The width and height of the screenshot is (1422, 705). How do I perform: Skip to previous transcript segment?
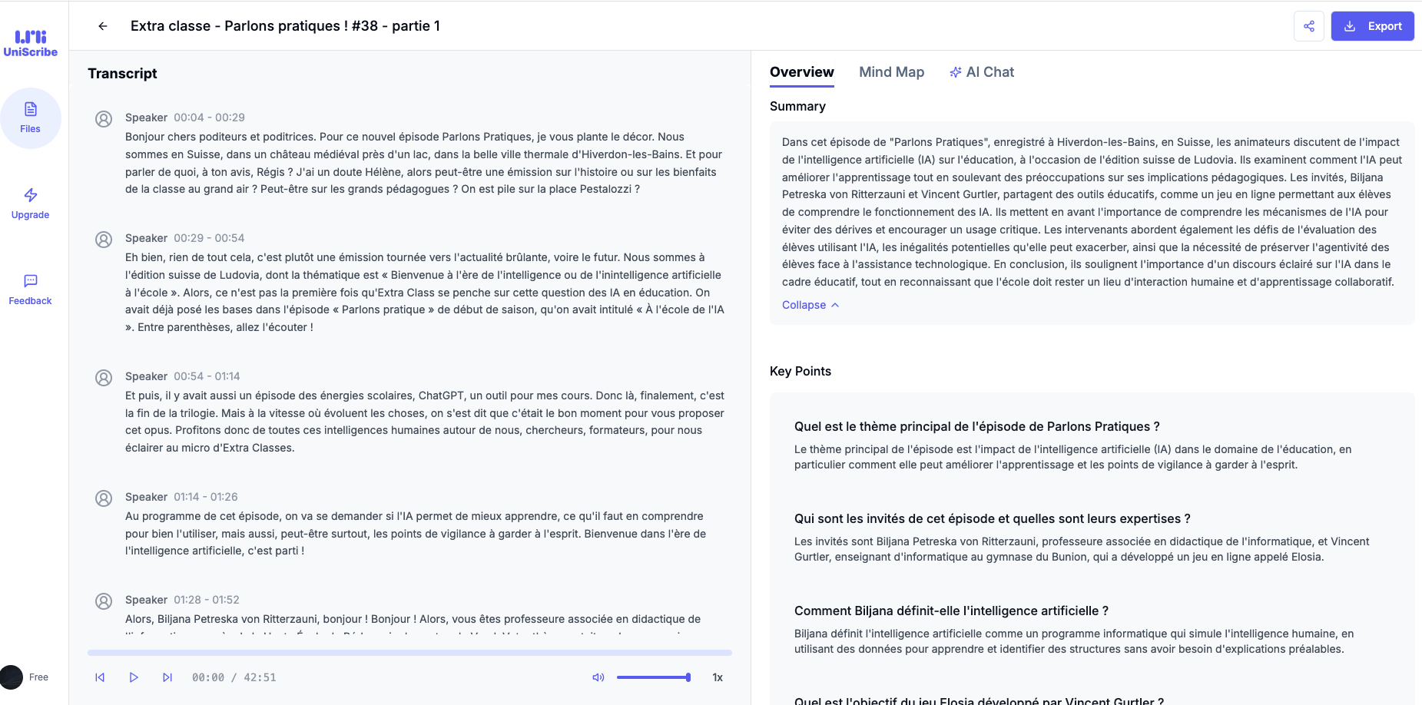click(x=100, y=677)
